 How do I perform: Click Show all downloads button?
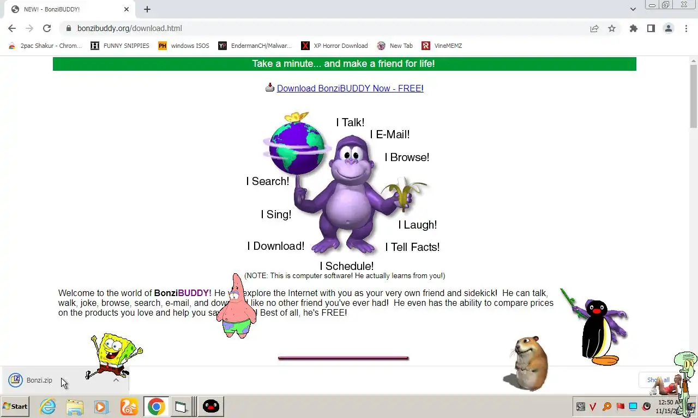658,380
